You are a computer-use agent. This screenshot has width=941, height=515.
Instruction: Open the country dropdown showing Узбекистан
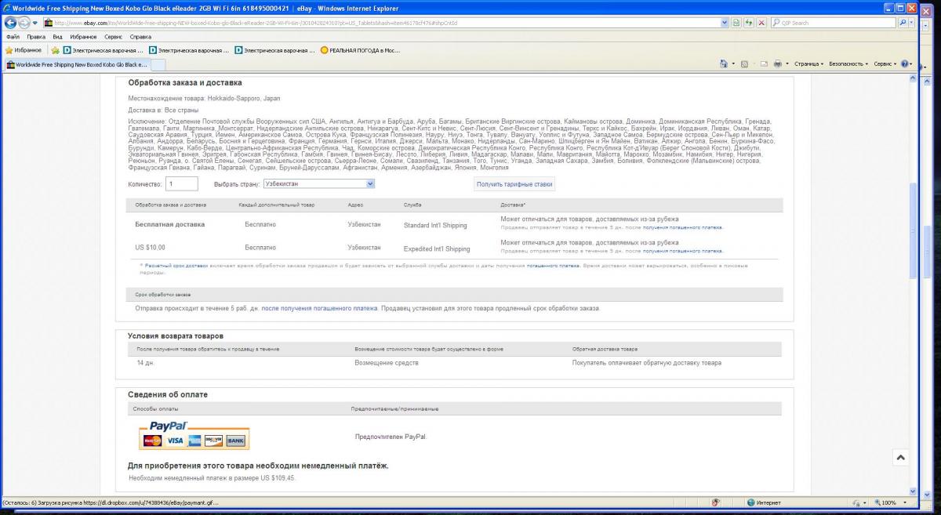[x=319, y=183]
